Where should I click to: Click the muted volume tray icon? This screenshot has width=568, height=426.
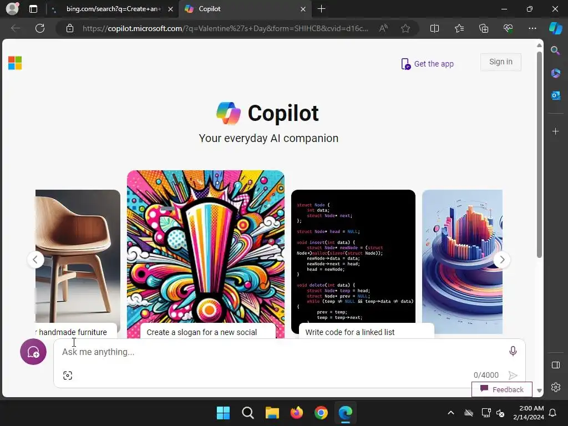click(500, 413)
